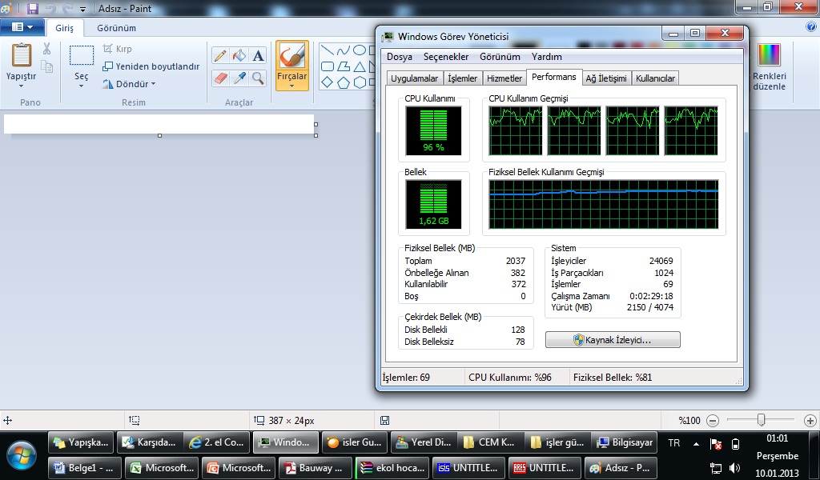The height and width of the screenshot is (480, 820).
Task: Select the Eraser tool in Paint
Action: point(220,78)
